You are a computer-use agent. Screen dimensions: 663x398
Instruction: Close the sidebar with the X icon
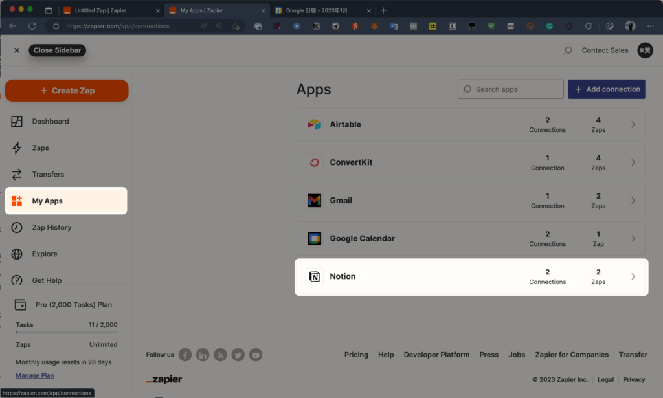coord(16,50)
